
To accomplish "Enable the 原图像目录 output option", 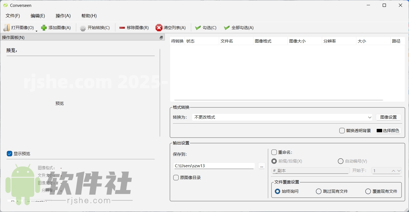I will (x=176, y=178).
